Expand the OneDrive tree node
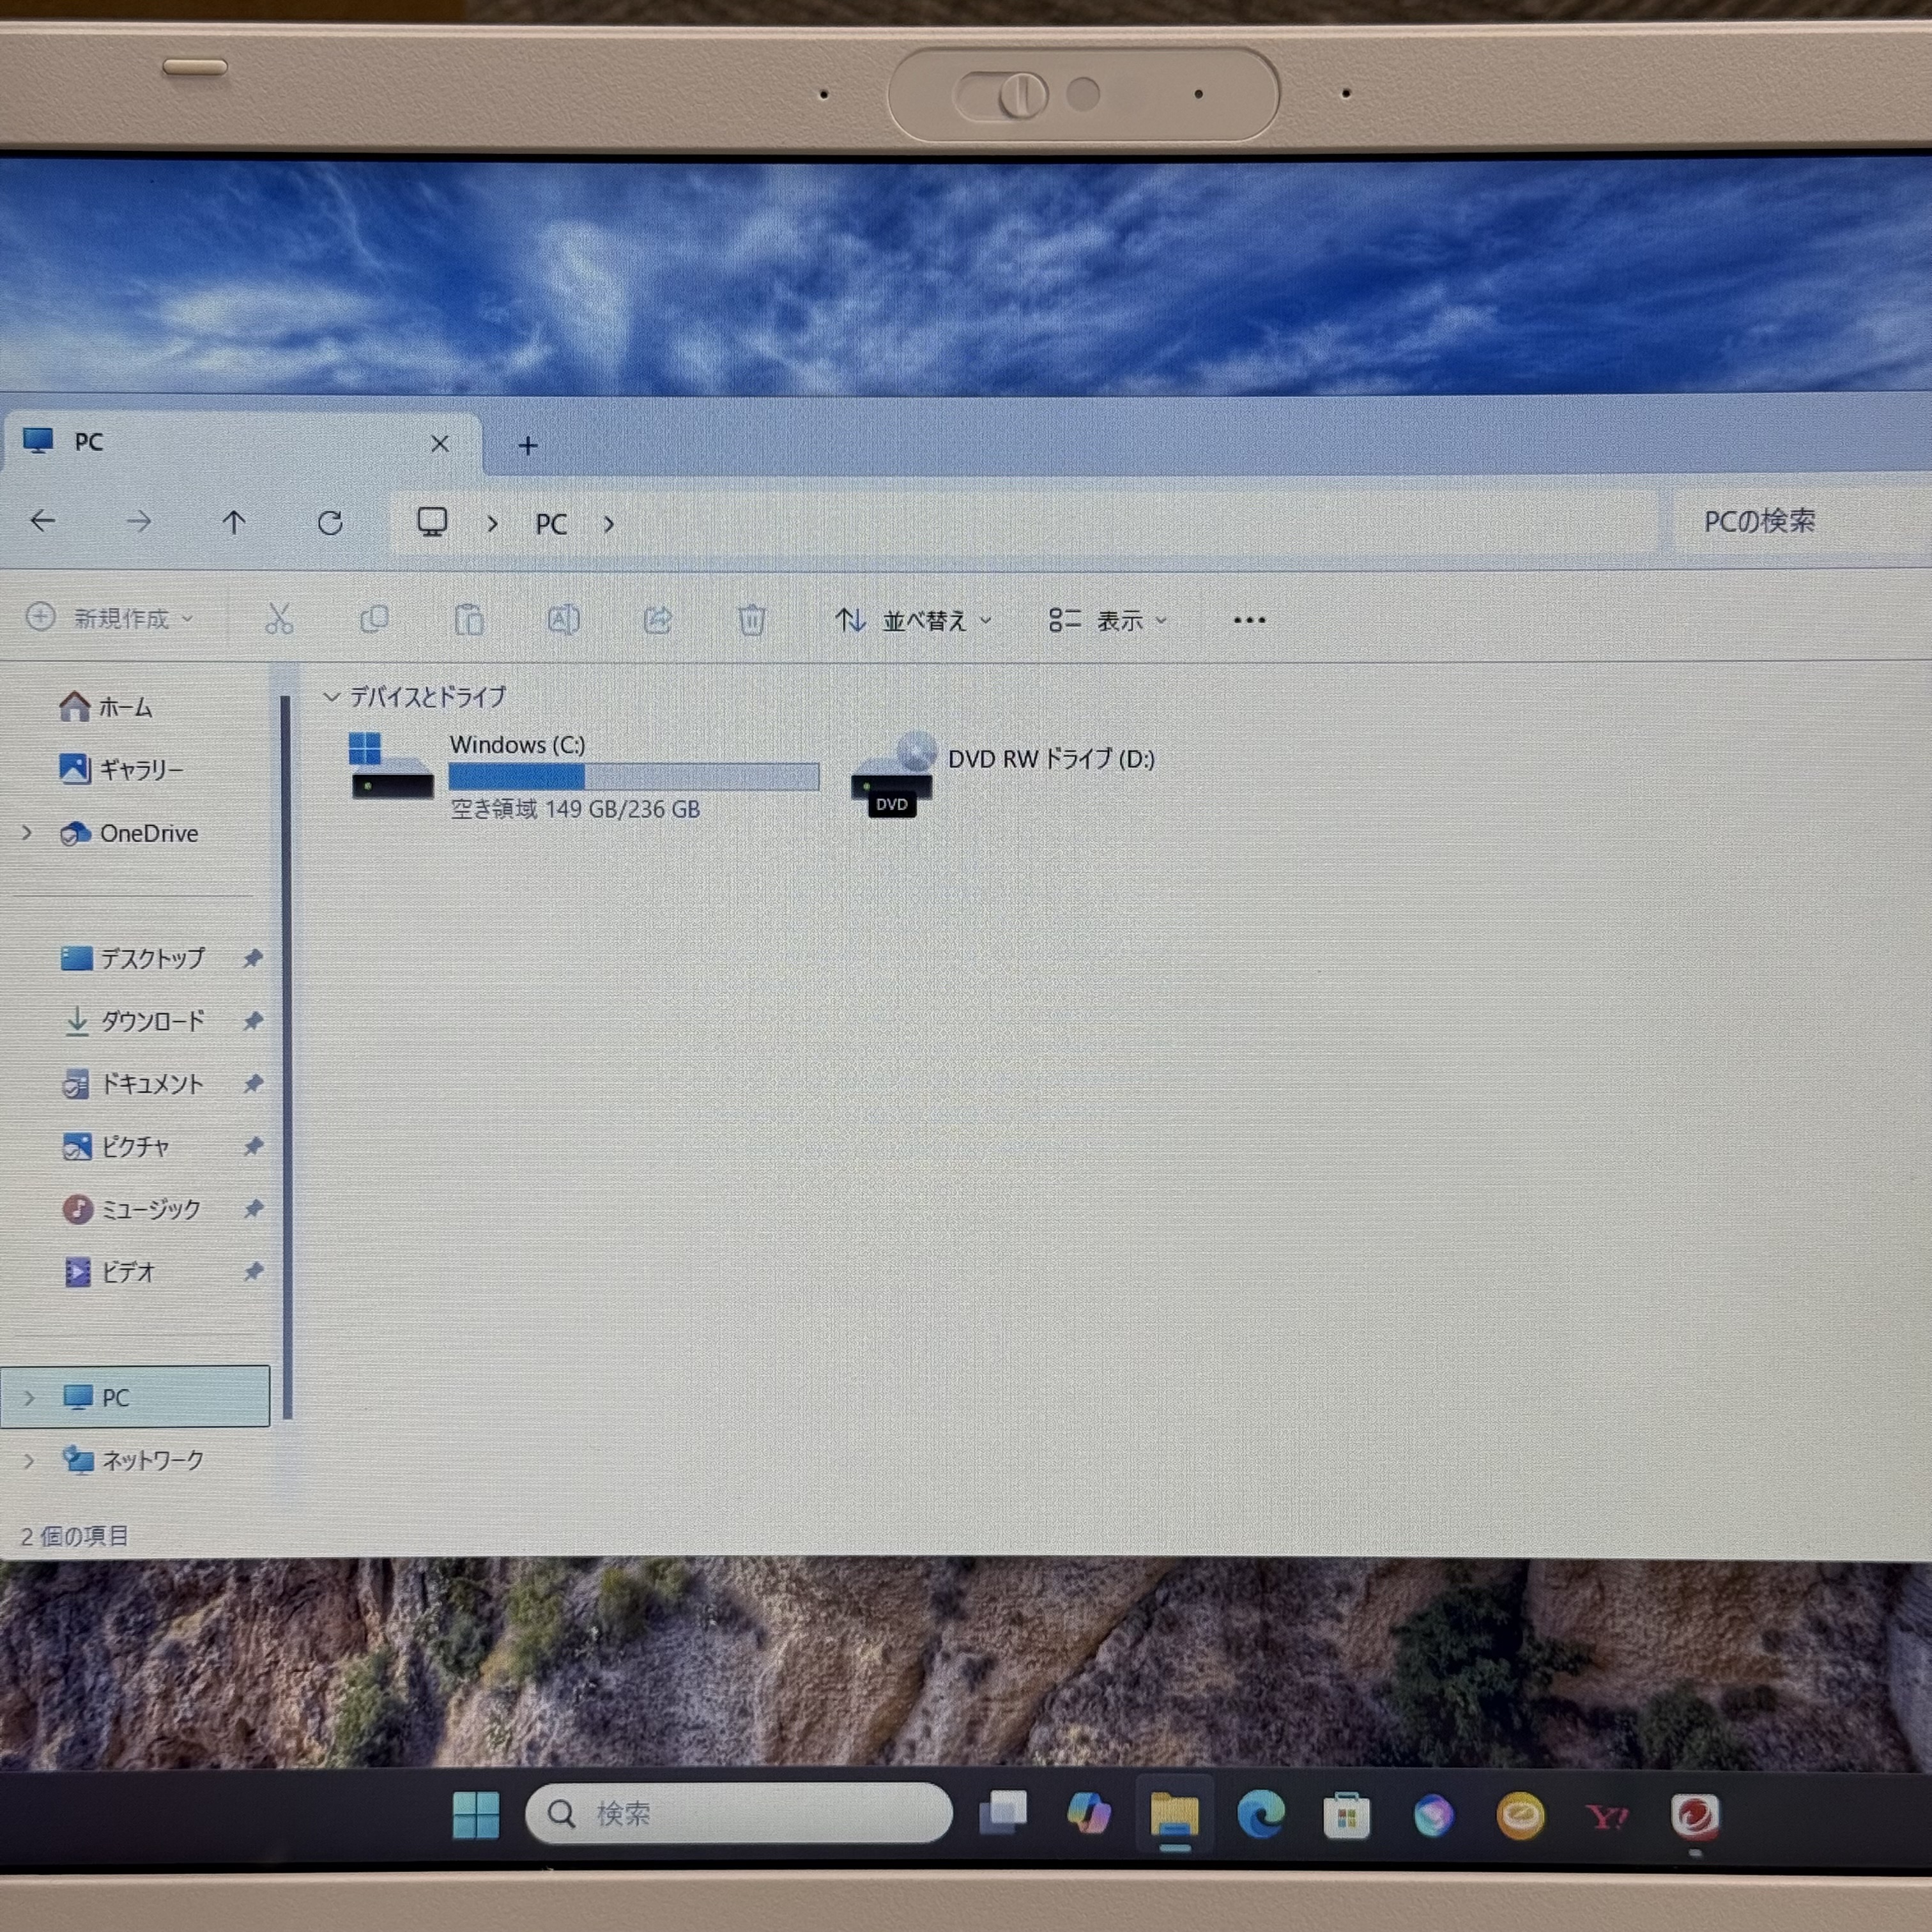The width and height of the screenshot is (1932, 1932). pos(27,833)
